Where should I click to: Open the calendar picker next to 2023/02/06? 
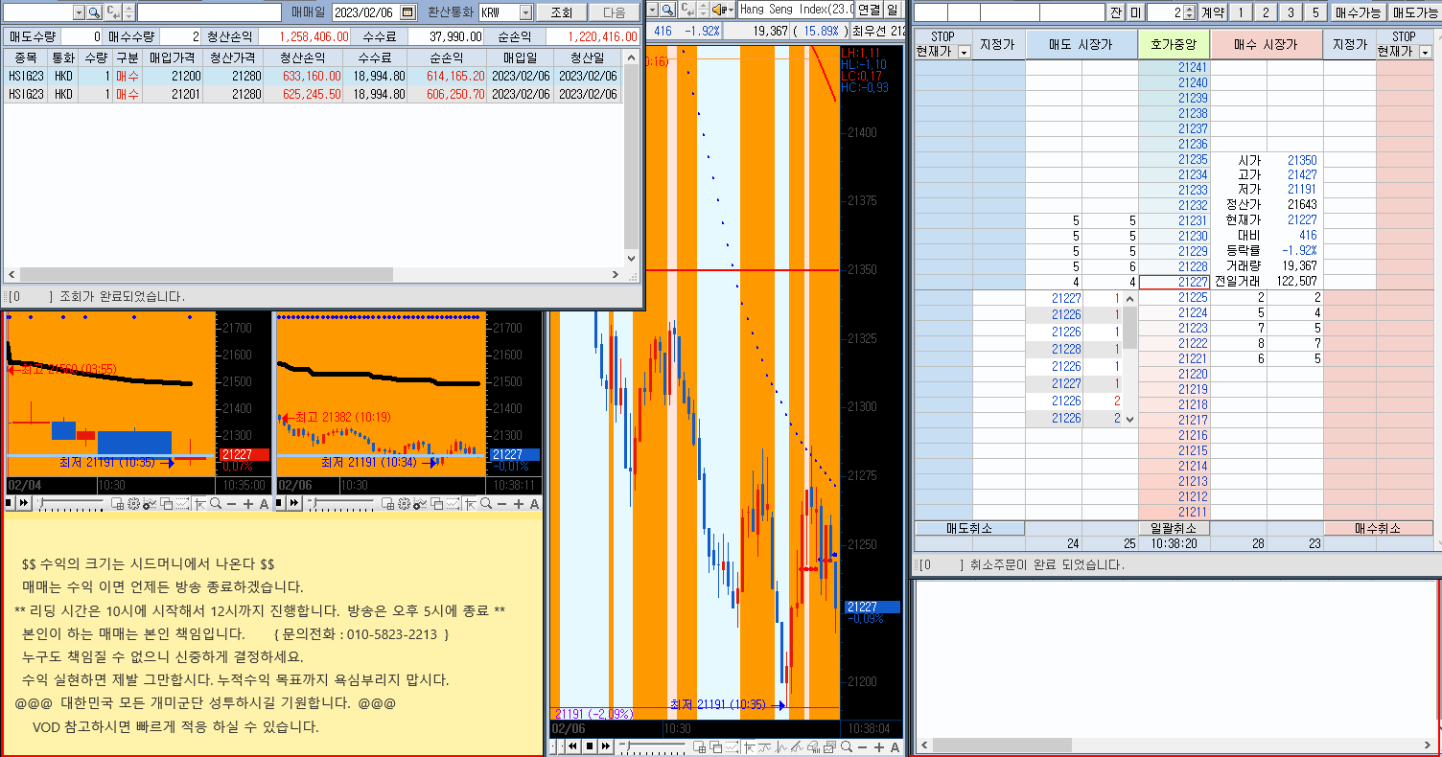(407, 12)
